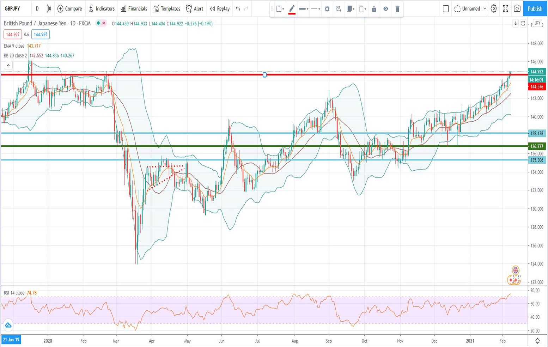Lock all drawings with padlock icon
This screenshot has width=548, height=347.
tap(374, 9)
